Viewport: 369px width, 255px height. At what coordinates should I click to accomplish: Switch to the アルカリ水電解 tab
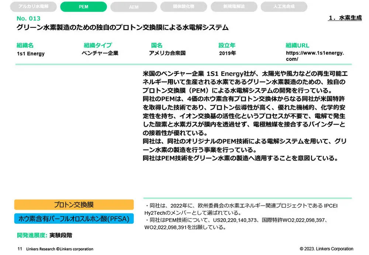(x=33, y=7)
